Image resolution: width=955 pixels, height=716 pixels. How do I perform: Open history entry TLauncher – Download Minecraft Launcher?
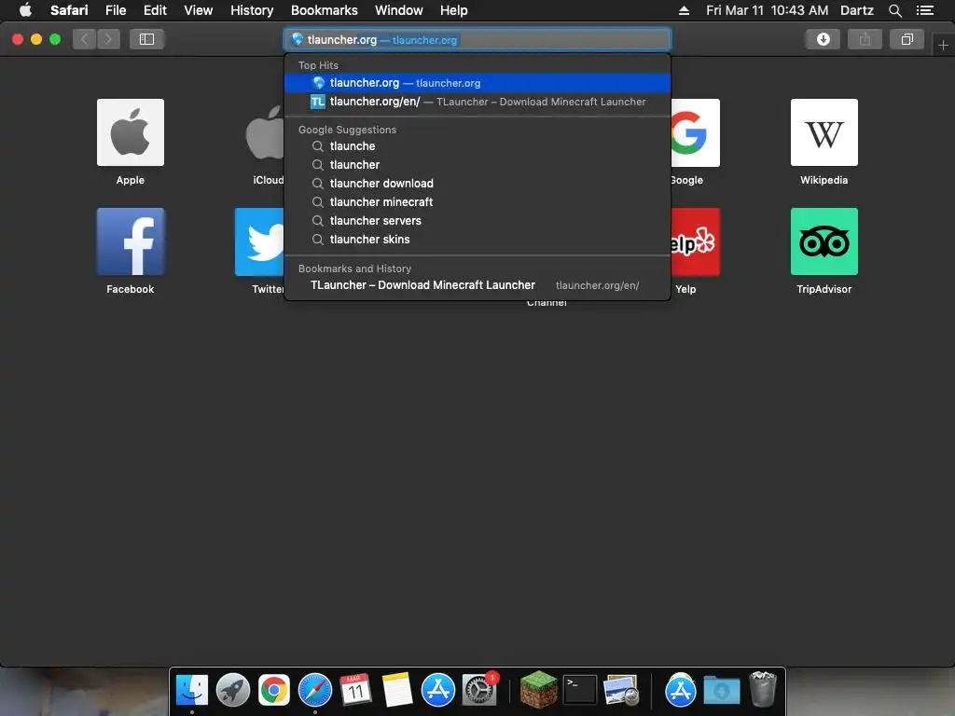477,285
